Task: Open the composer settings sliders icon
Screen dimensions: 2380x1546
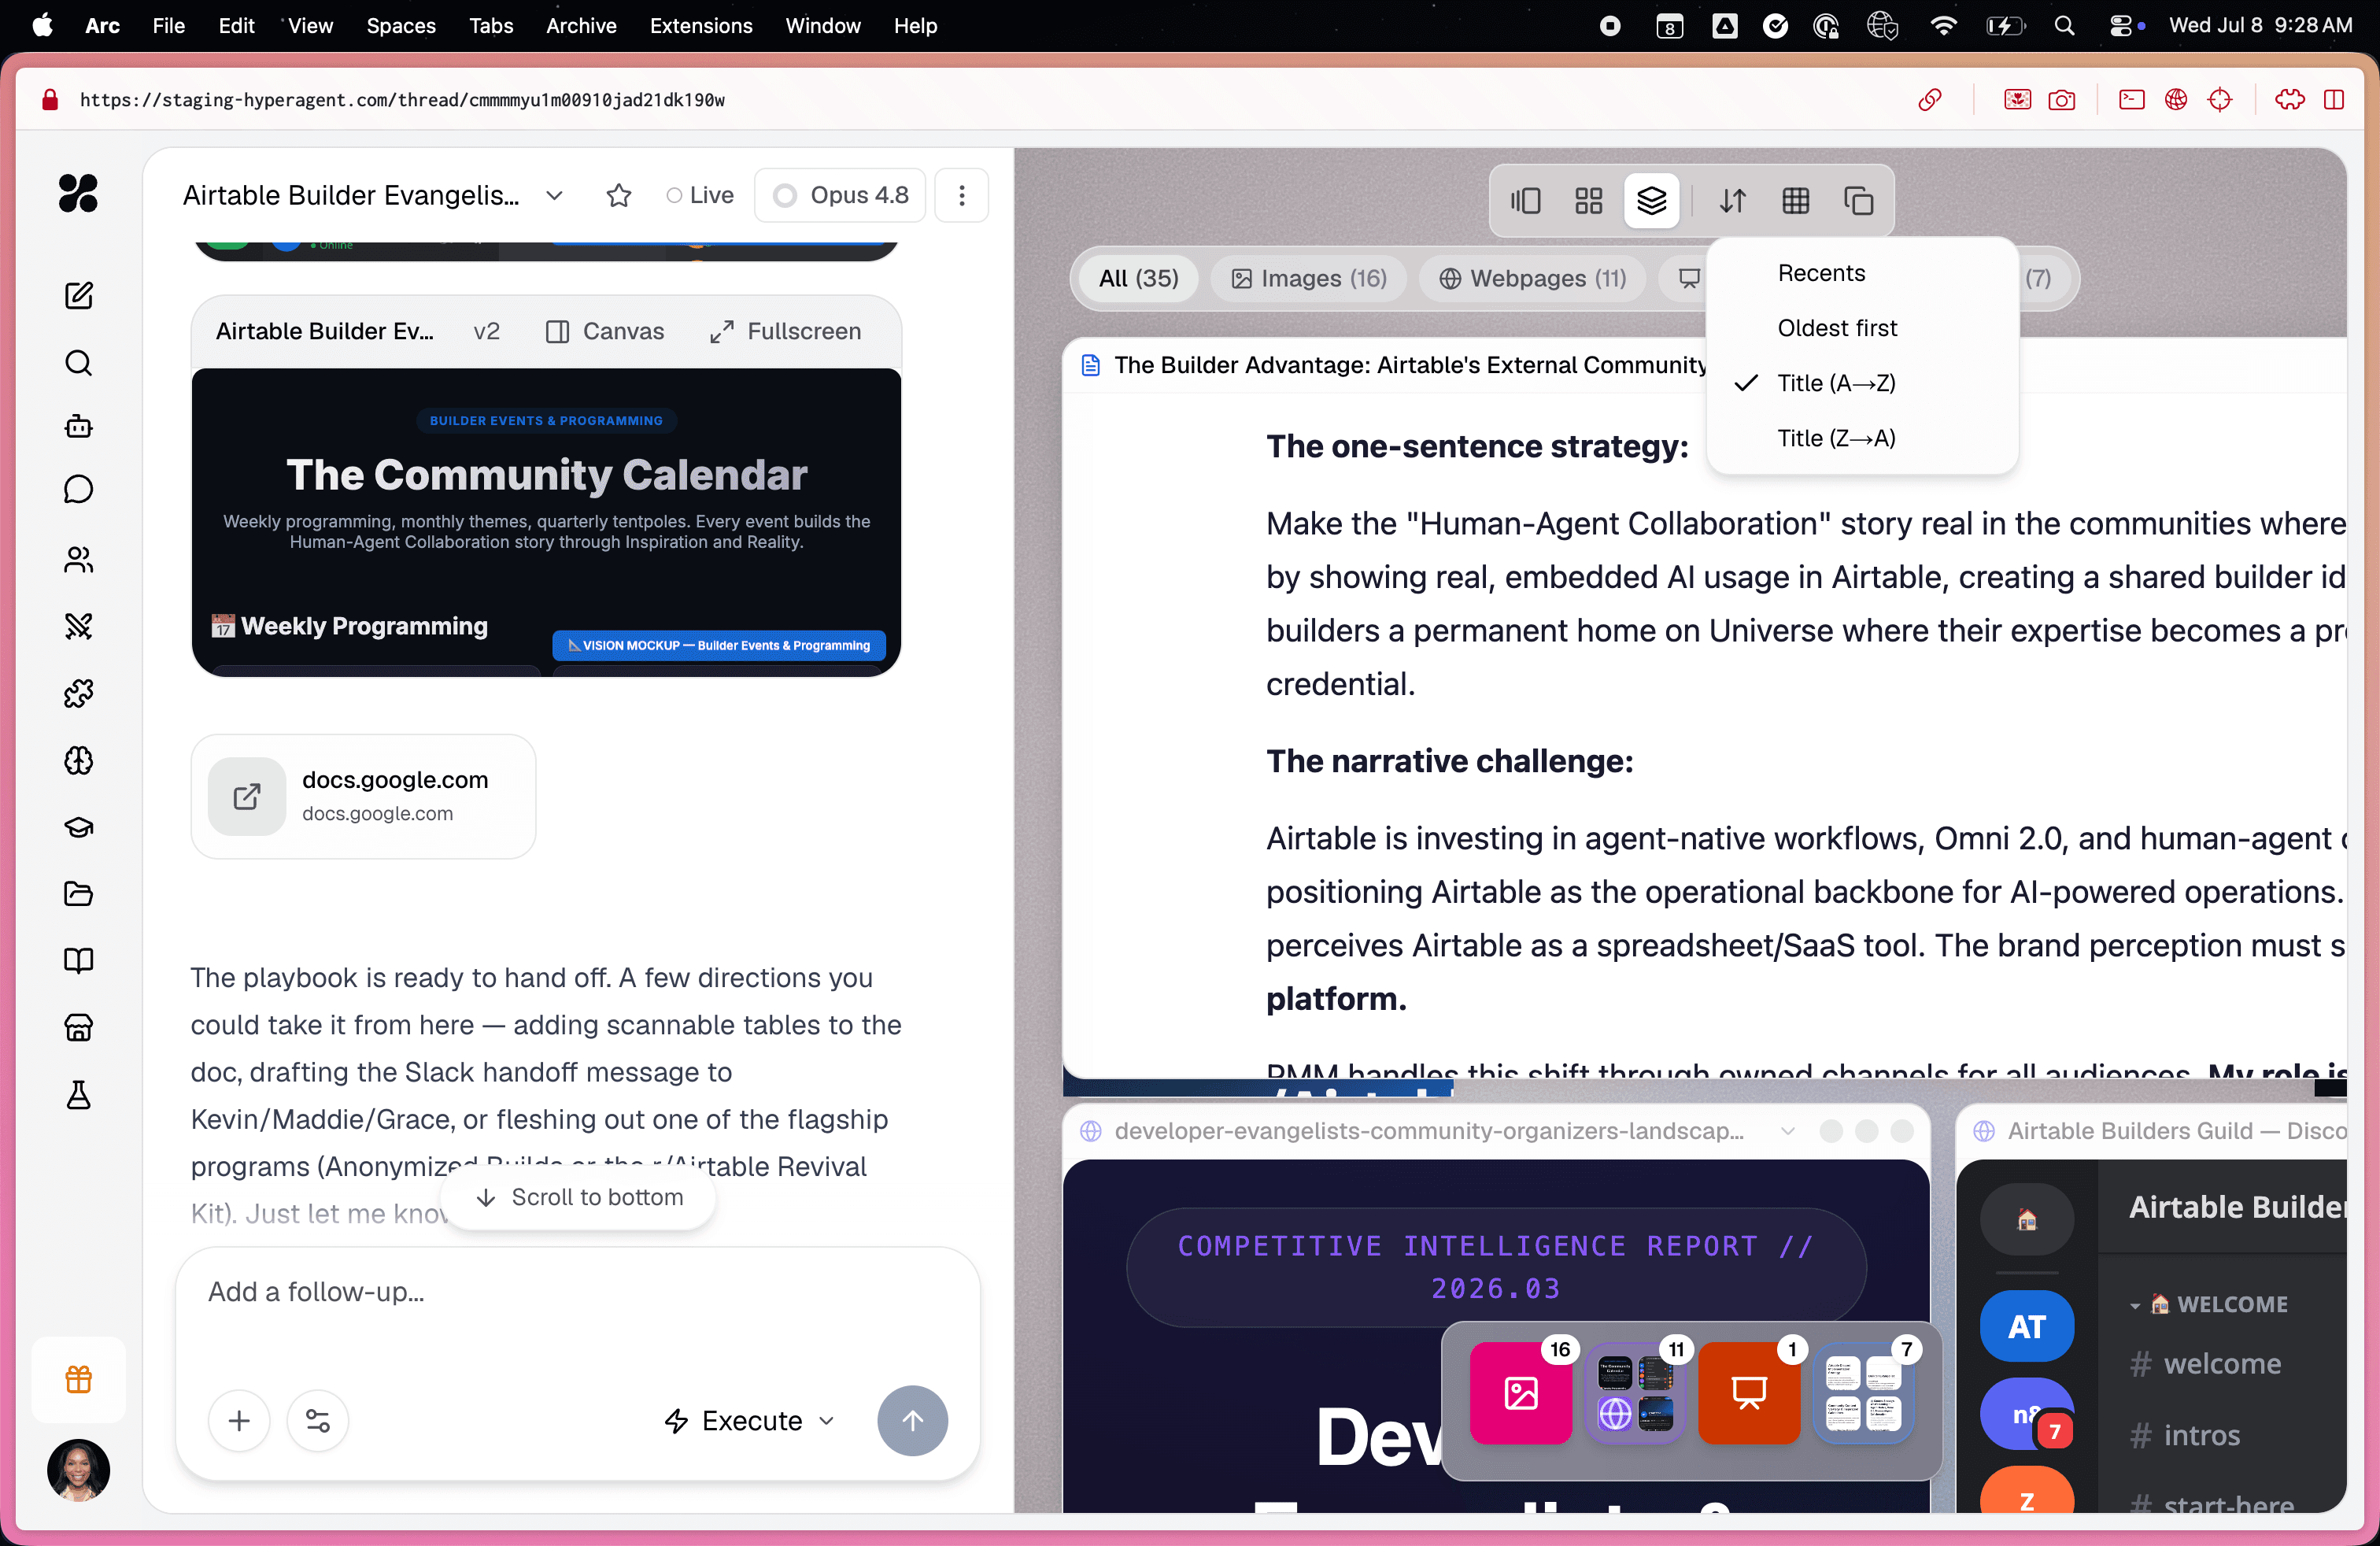Action: click(x=318, y=1420)
